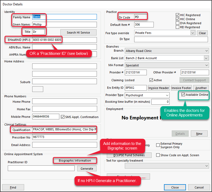Add New employment record
The width and height of the screenshot is (212, 192).
tap(199, 134)
